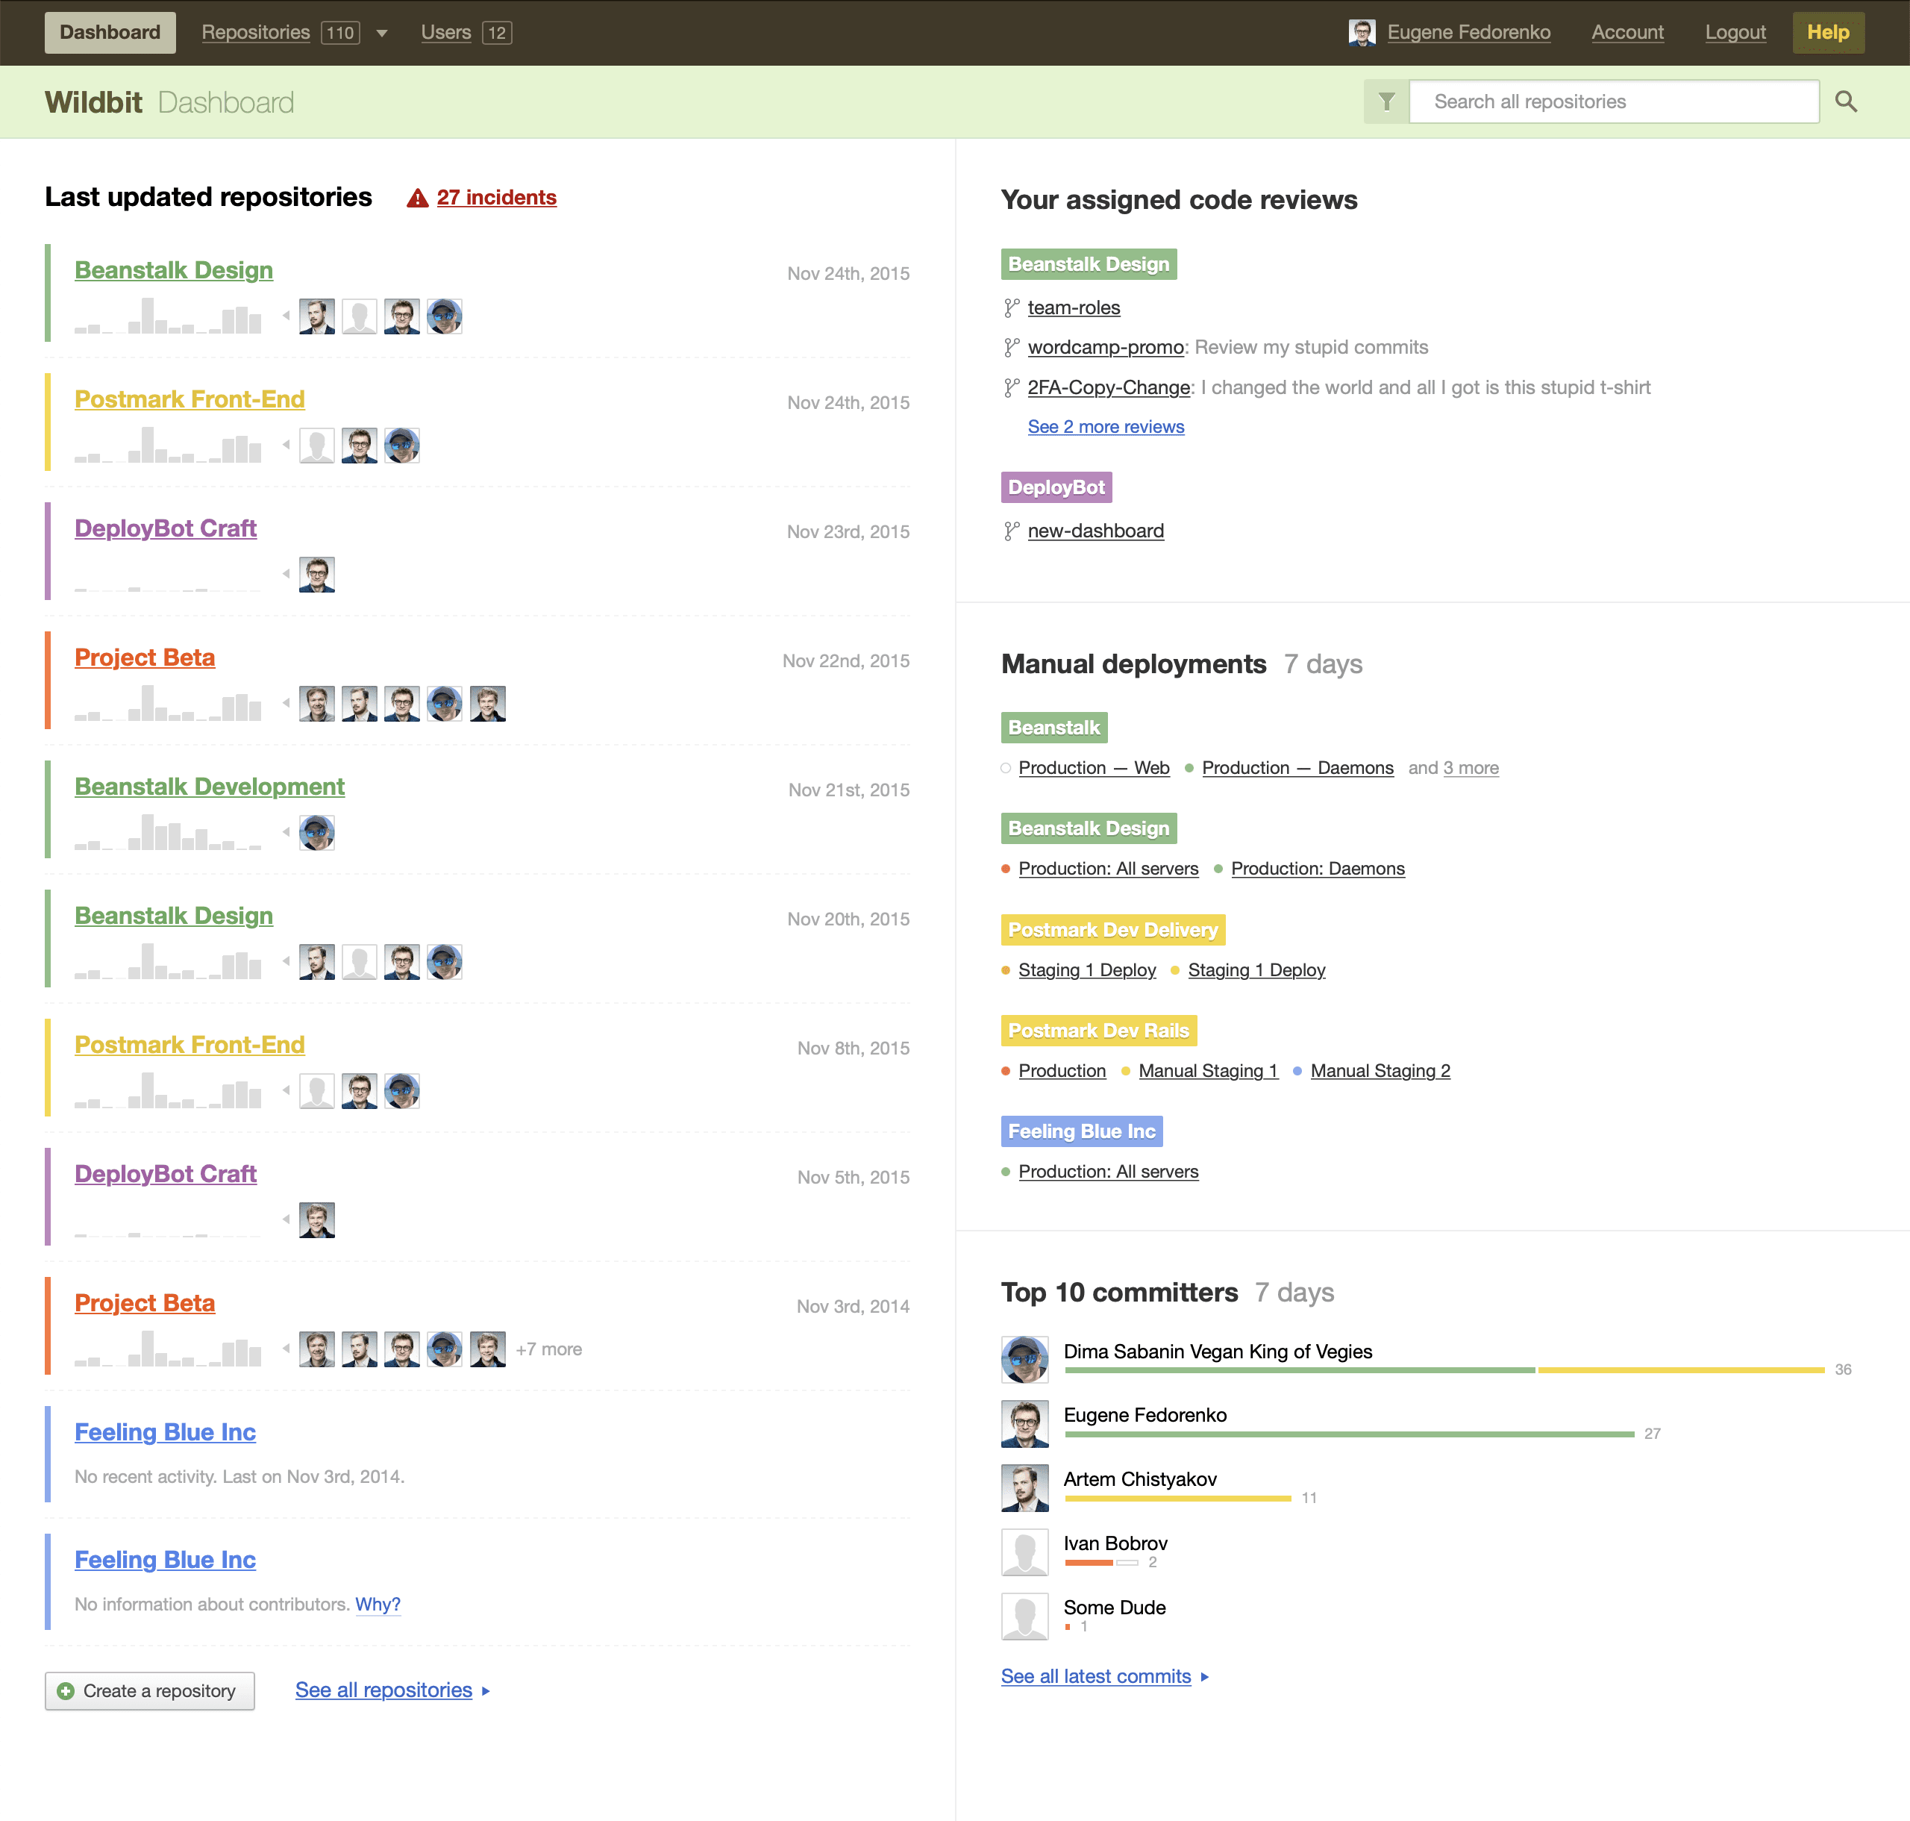The height and width of the screenshot is (1821, 1910).
Task: Expand '3 more' Beanstalk deployments
Action: pyautogui.click(x=1471, y=768)
